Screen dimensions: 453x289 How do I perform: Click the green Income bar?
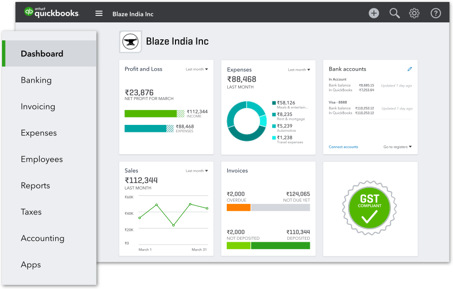point(154,113)
